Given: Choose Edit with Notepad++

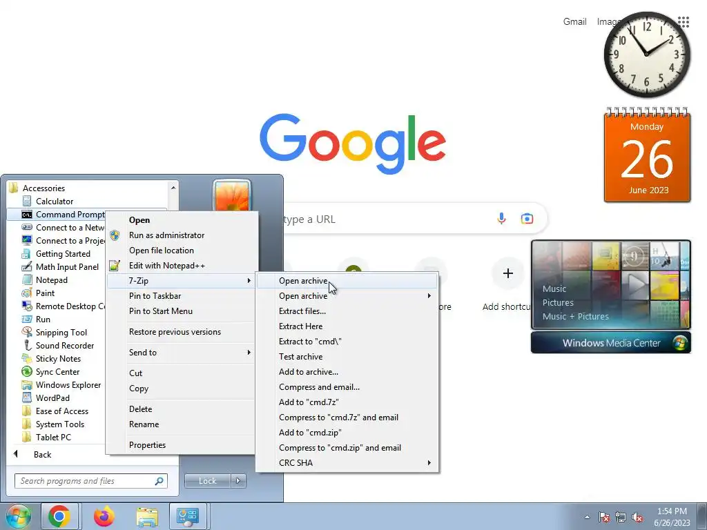Looking at the screenshot, I should coord(182,266).
